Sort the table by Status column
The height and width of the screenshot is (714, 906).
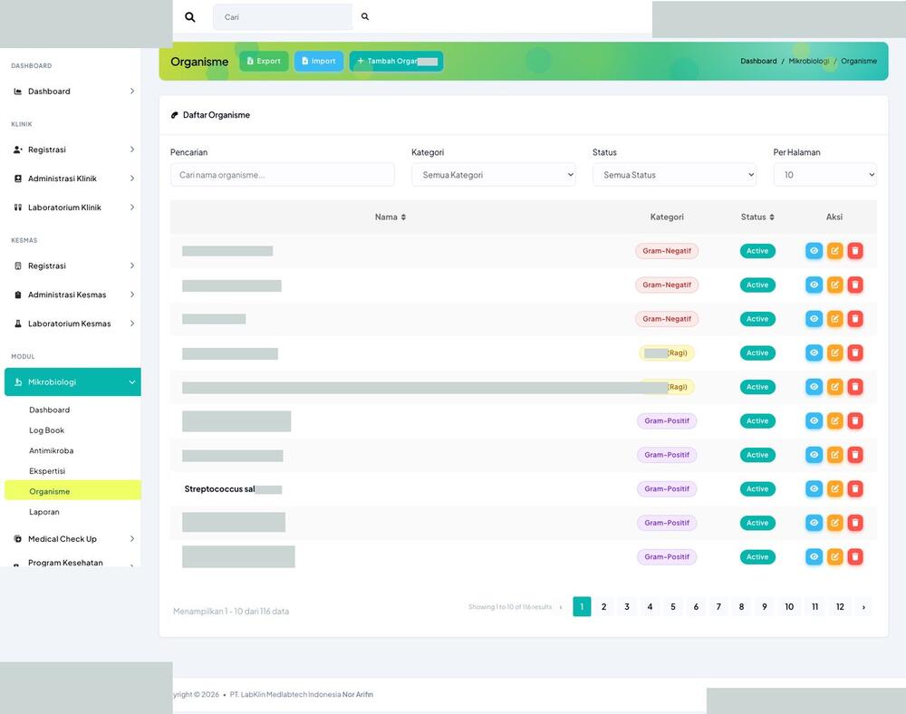757,217
